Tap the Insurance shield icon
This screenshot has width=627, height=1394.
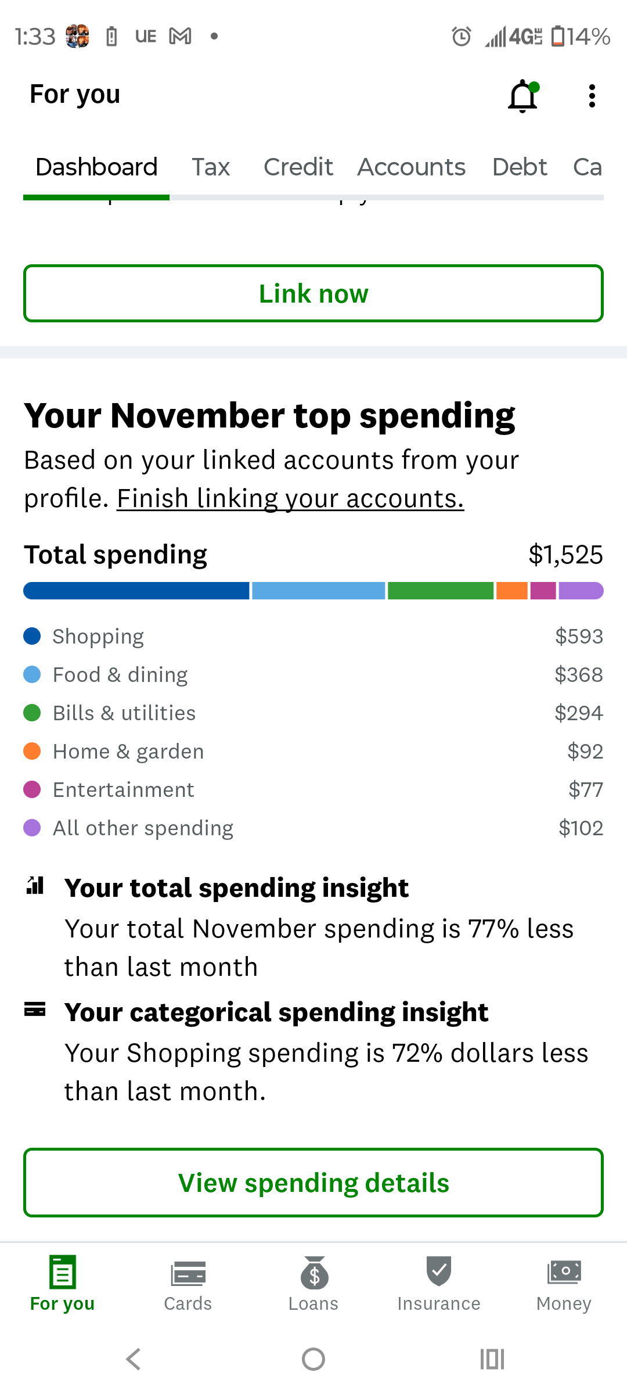(439, 1272)
